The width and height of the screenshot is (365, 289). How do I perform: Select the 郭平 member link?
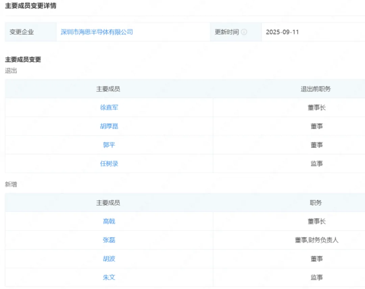pyautogui.click(x=109, y=145)
